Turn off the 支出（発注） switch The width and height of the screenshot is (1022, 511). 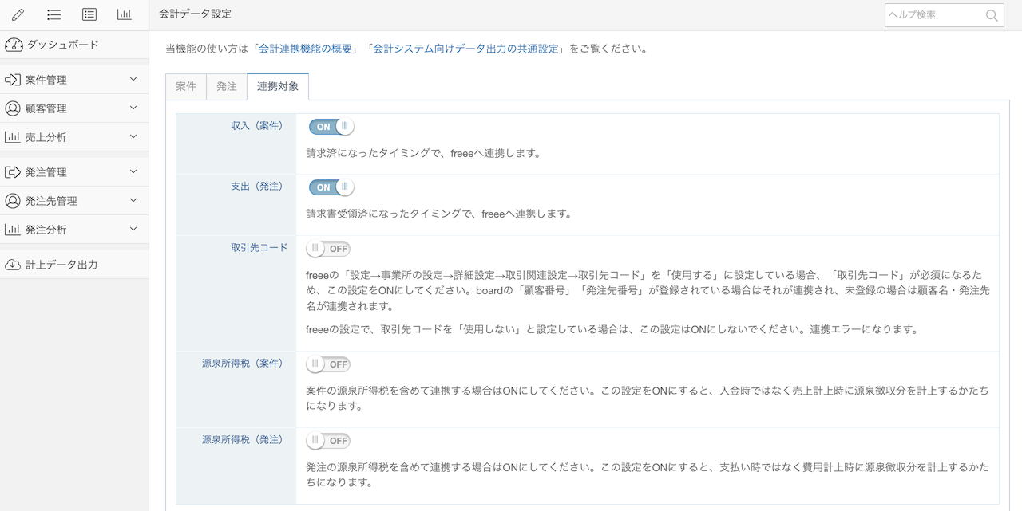tap(331, 187)
